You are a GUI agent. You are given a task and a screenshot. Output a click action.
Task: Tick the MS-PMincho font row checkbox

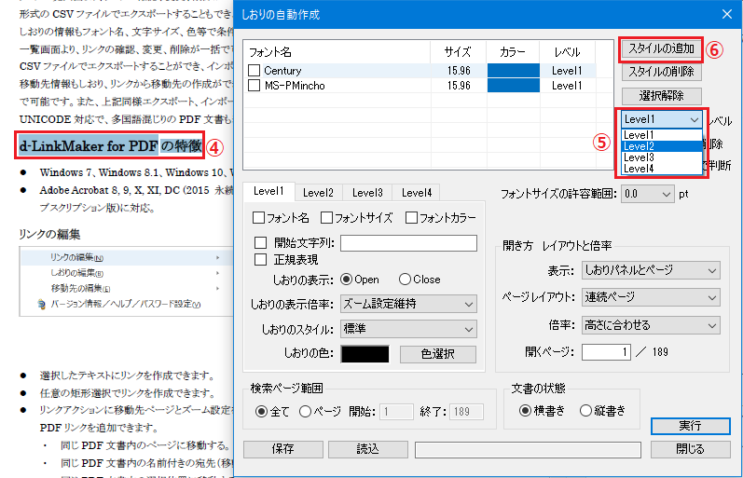coord(254,86)
